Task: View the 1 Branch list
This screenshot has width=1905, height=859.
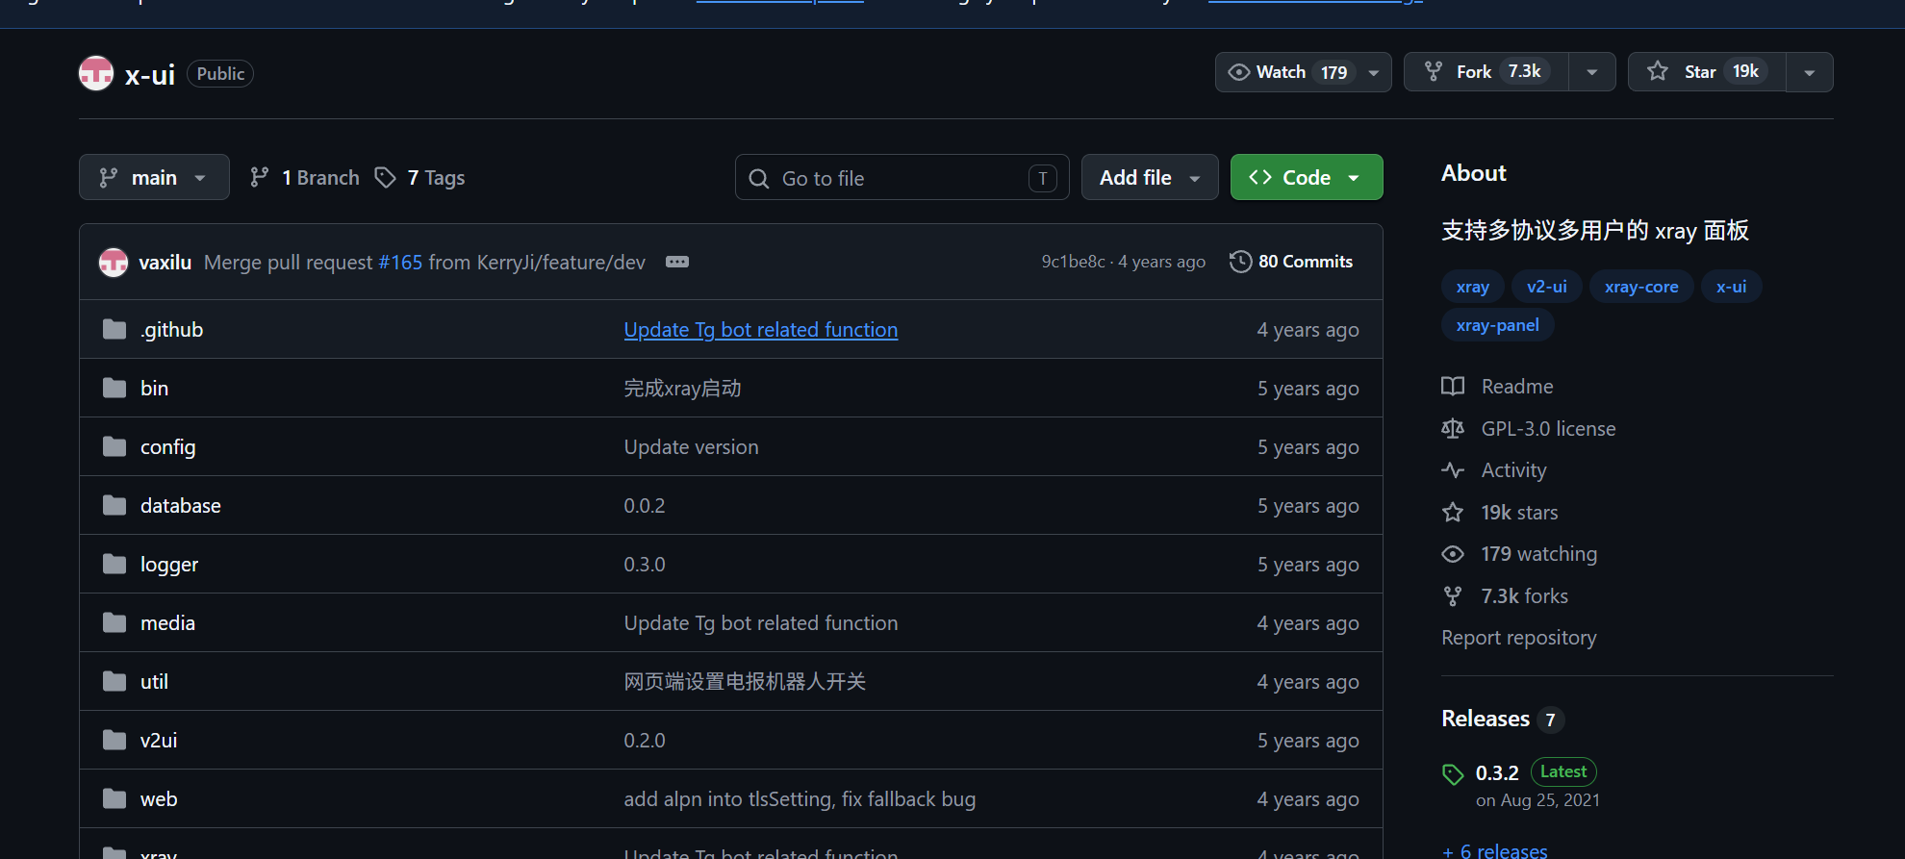Action: (x=304, y=178)
